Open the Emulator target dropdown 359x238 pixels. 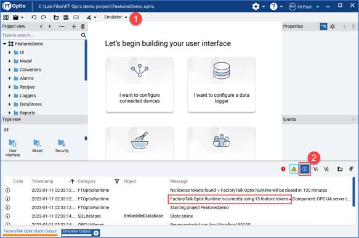[x=116, y=17]
